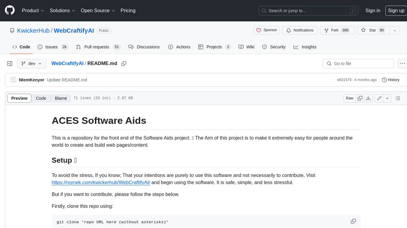This screenshot has width=407, height=228.
Task: Switch to the Issues tab
Action: pyautogui.click(x=53, y=47)
